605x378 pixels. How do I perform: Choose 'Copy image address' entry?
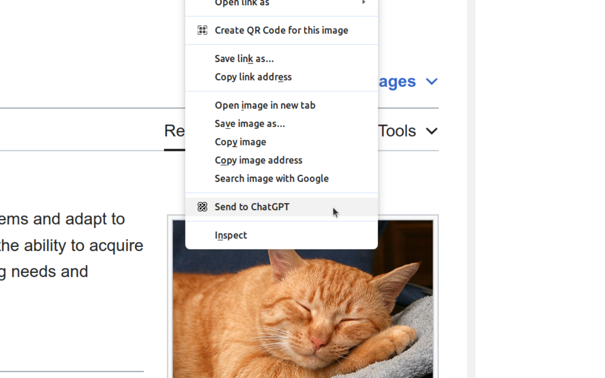[x=258, y=161]
